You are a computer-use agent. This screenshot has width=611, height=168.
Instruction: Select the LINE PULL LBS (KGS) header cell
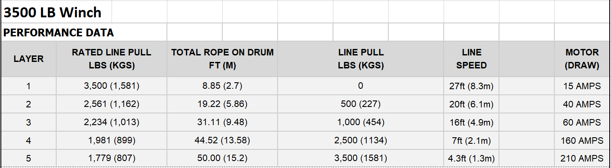click(361, 59)
